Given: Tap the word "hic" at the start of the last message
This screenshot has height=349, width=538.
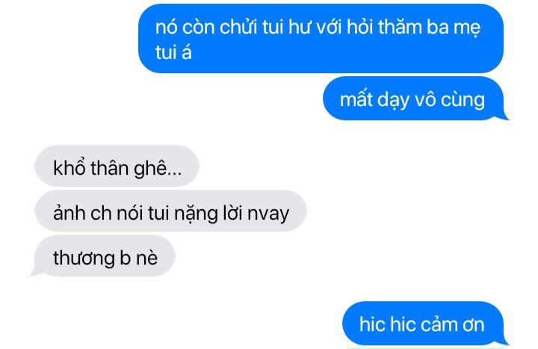Looking at the screenshot, I should [x=372, y=324].
